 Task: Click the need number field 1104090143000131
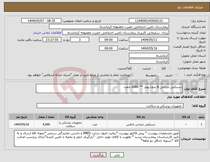coord(149,21)
